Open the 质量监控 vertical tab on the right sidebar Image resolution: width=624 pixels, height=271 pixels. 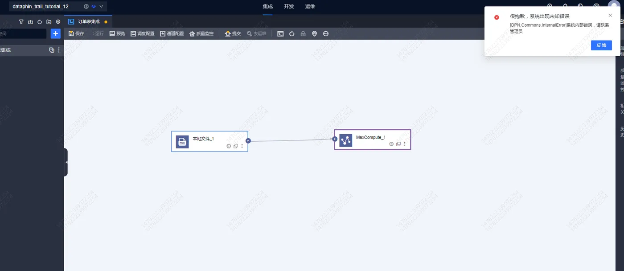click(622, 80)
